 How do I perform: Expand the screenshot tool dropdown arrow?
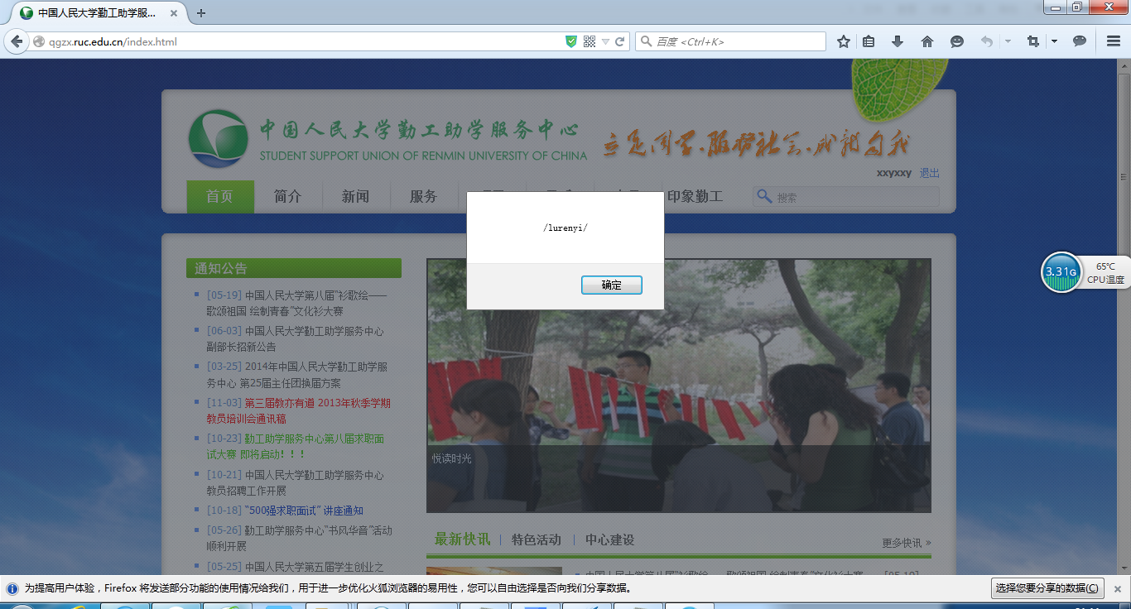point(1054,41)
